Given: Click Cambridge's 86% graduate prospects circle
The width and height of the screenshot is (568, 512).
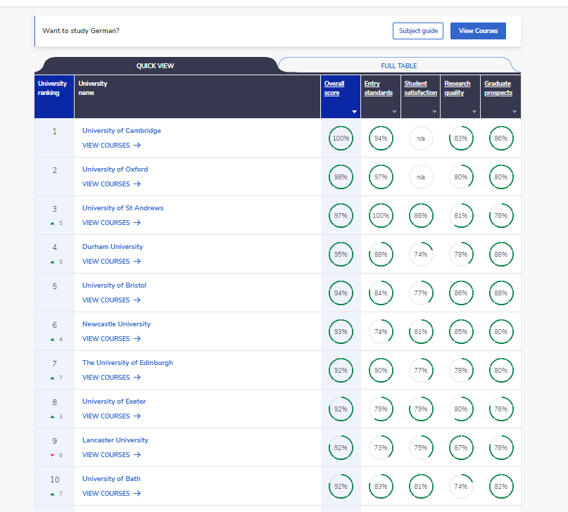Looking at the screenshot, I should [x=501, y=139].
